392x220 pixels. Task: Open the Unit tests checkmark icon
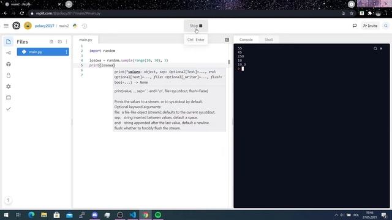[8, 109]
